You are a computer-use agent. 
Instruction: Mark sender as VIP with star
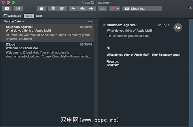click(x=104, y=25)
